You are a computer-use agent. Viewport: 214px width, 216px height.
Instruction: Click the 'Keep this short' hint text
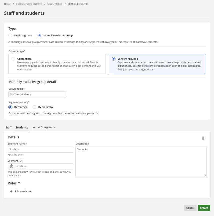coord(16,155)
